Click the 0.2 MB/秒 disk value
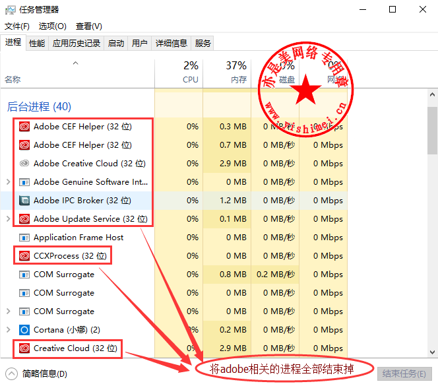 (276, 275)
